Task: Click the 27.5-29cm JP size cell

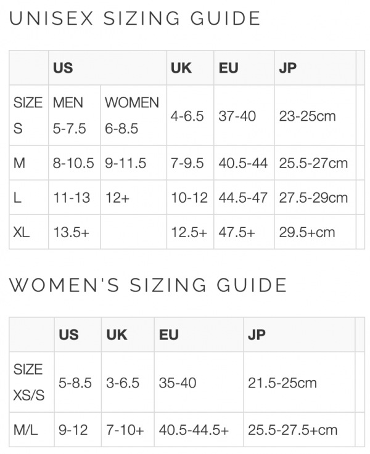Action: point(313,198)
